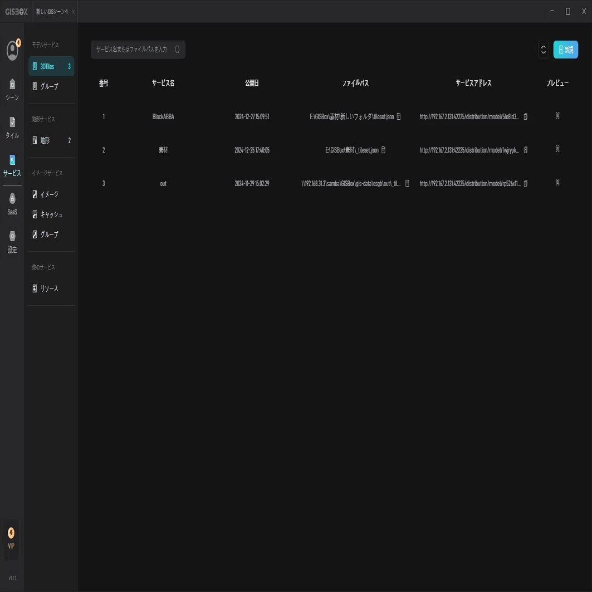The height and width of the screenshot is (592, 592).
Task: Select 3DTiles under モデルサービス
Action: pos(51,66)
